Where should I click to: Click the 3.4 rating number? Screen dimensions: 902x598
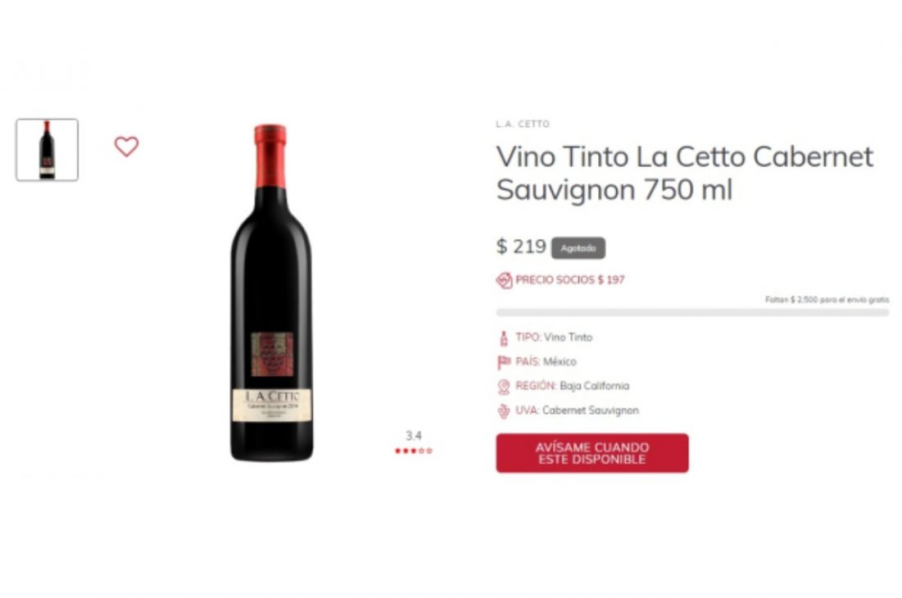click(x=414, y=436)
